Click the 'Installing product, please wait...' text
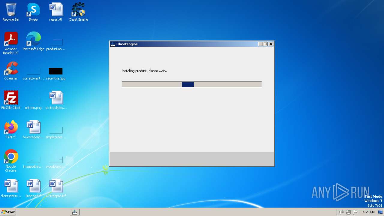 pyautogui.click(x=145, y=71)
